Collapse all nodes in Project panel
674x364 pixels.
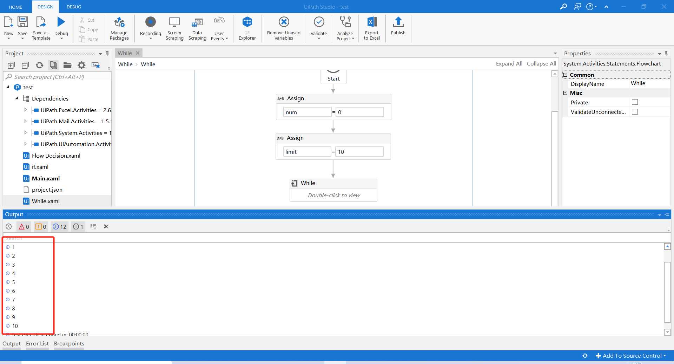coord(25,65)
